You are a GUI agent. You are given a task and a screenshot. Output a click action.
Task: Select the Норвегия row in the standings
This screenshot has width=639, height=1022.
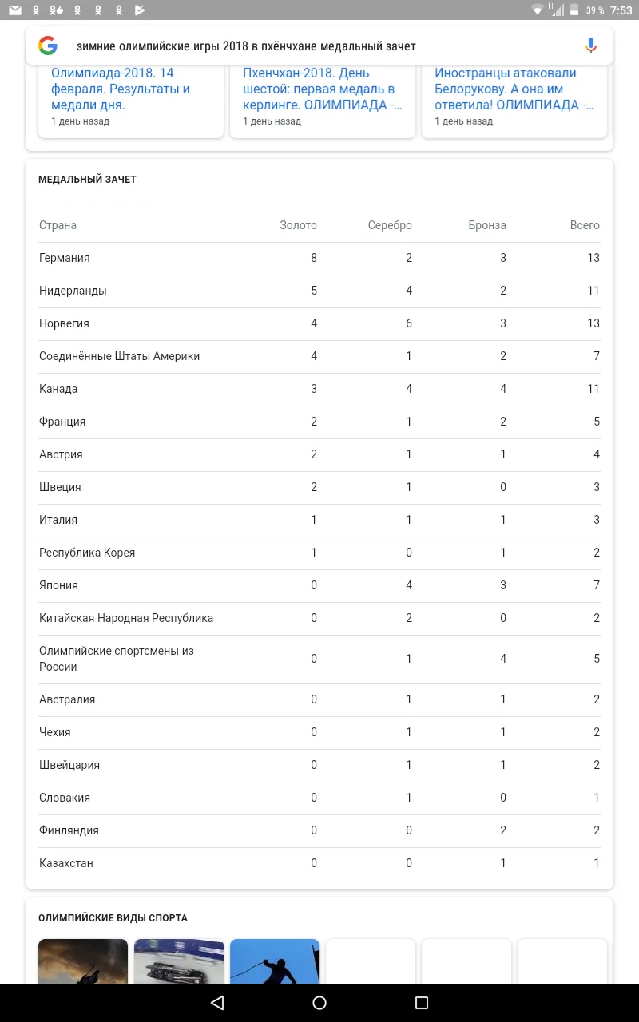tap(319, 323)
